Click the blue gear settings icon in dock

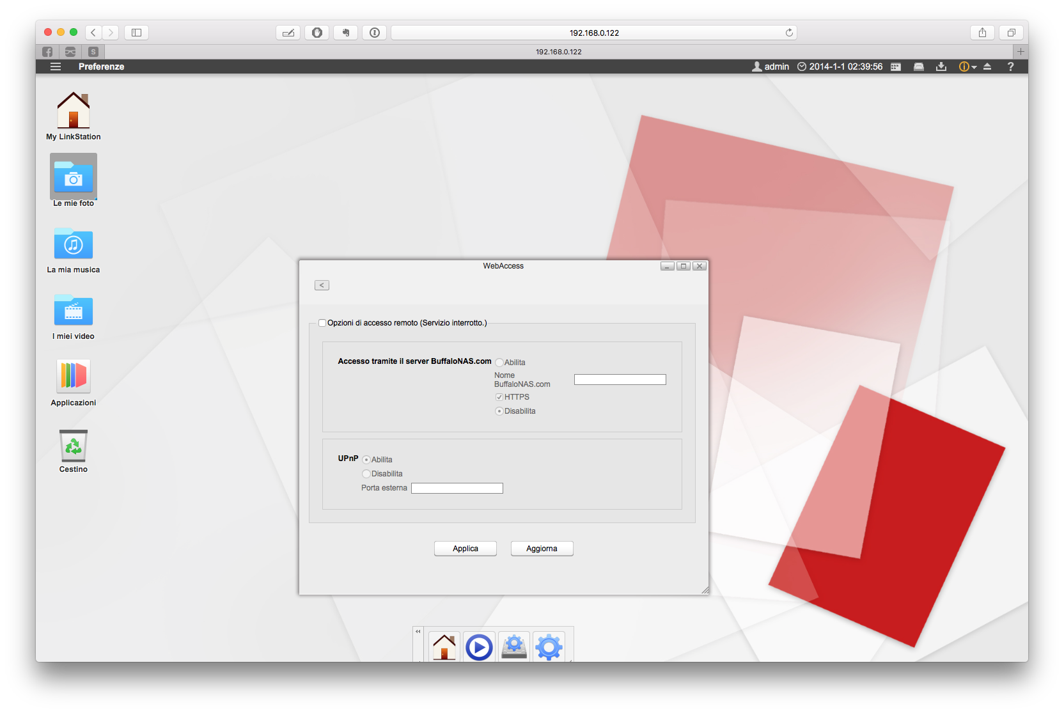549,646
